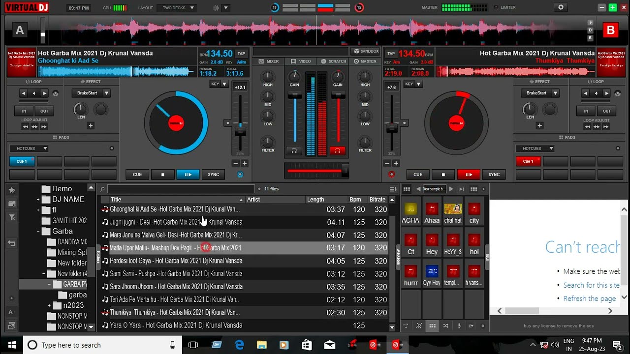The image size is (630, 354).
Task: Open the browser list options icon
Action: (x=392, y=189)
